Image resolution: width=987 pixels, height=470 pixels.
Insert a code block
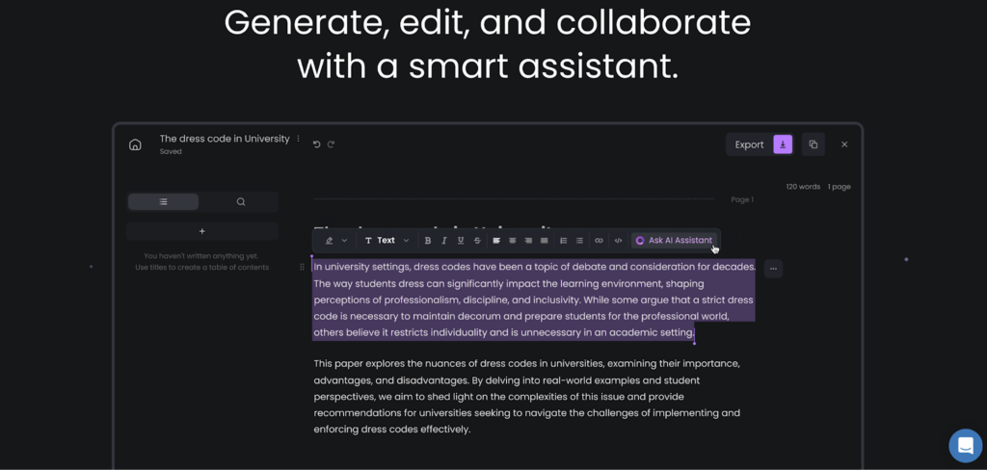pos(618,241)
